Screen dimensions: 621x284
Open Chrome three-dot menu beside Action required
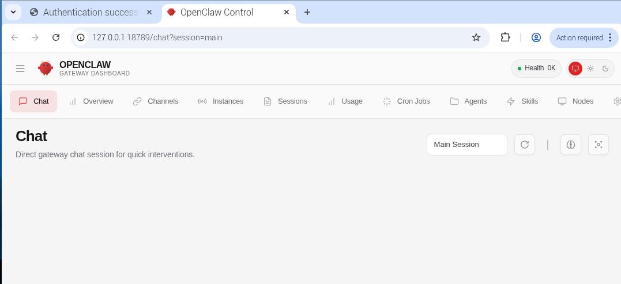click(609, 37)
